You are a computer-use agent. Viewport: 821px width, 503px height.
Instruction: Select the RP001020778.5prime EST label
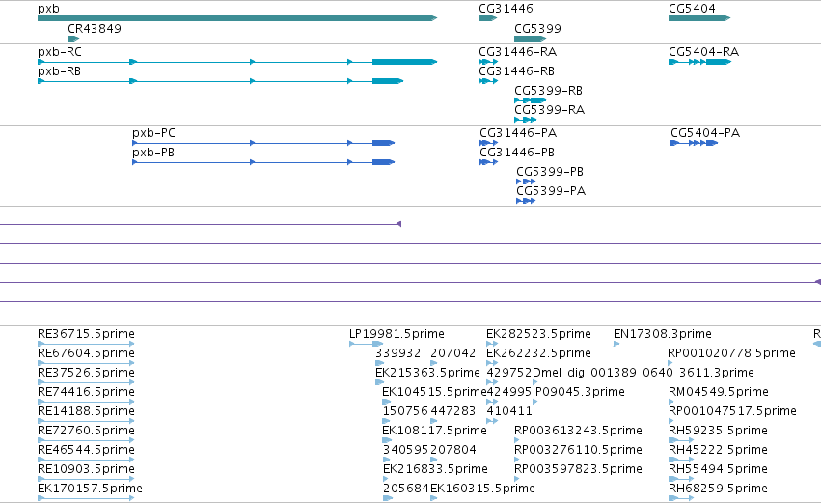732,353
